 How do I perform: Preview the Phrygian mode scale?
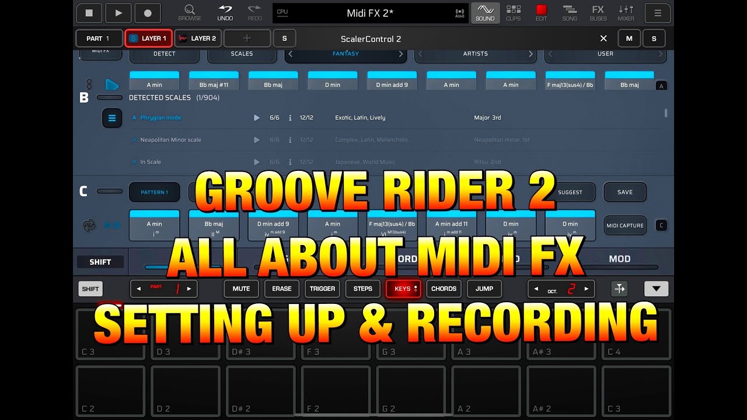256,118
